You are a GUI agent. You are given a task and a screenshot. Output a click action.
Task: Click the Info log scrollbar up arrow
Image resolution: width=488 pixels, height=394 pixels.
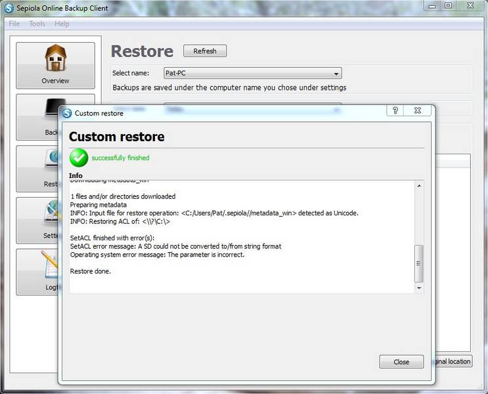point(419,186)
